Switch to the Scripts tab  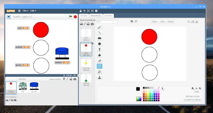tap(84, 16)
